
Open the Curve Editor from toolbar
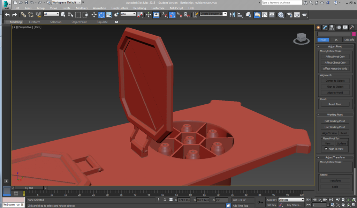point(265,15)
